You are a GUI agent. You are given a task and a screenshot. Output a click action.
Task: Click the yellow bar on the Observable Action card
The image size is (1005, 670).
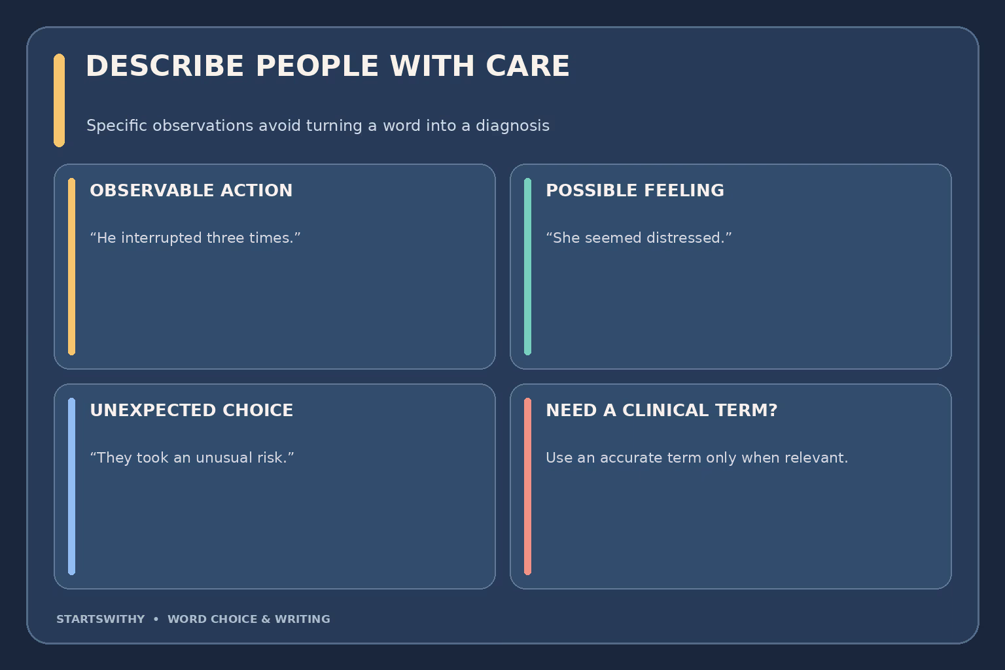pos(71,266)
